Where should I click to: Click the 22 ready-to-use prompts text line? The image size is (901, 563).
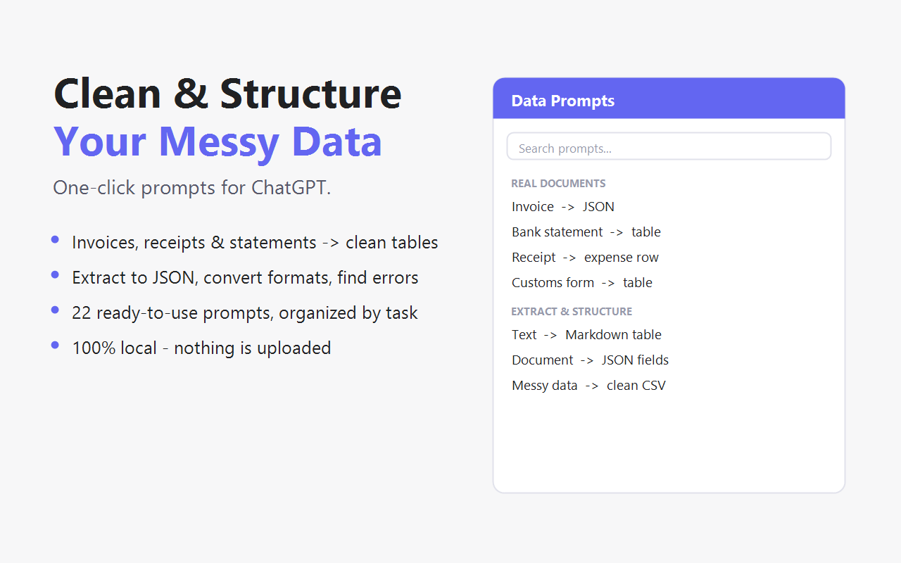pyautogui.click(x=245, y=312)
